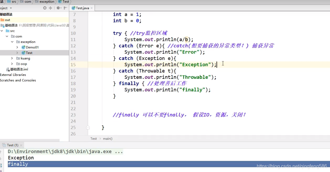330x172 pixels.
Task: Open the Project panel settings gear
Action: coord(58,8)
